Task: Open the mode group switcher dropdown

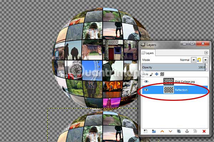Action: pyautogui.click(x=205, y=60)
